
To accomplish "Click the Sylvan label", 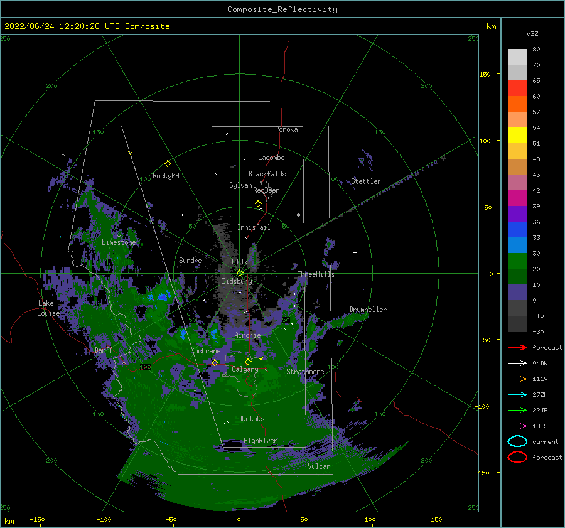I will point(240,185).
